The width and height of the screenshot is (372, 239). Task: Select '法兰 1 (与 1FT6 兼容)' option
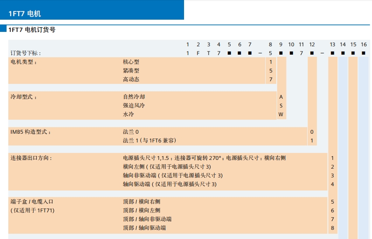pyautogui.click(x=149, y=141)
